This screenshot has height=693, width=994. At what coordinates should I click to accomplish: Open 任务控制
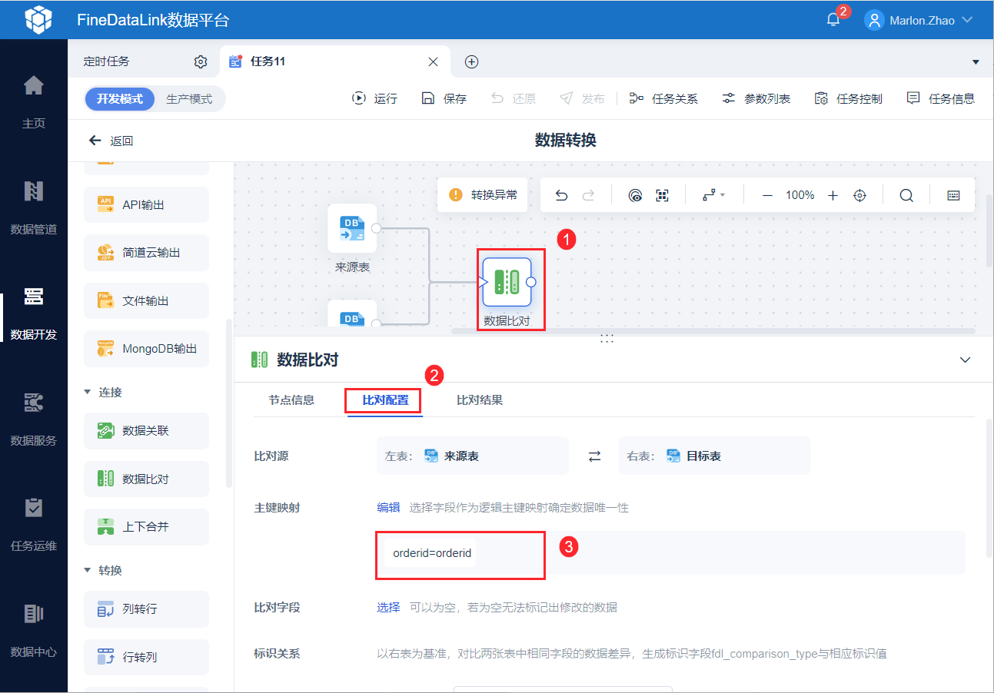(x=848, y=98)
